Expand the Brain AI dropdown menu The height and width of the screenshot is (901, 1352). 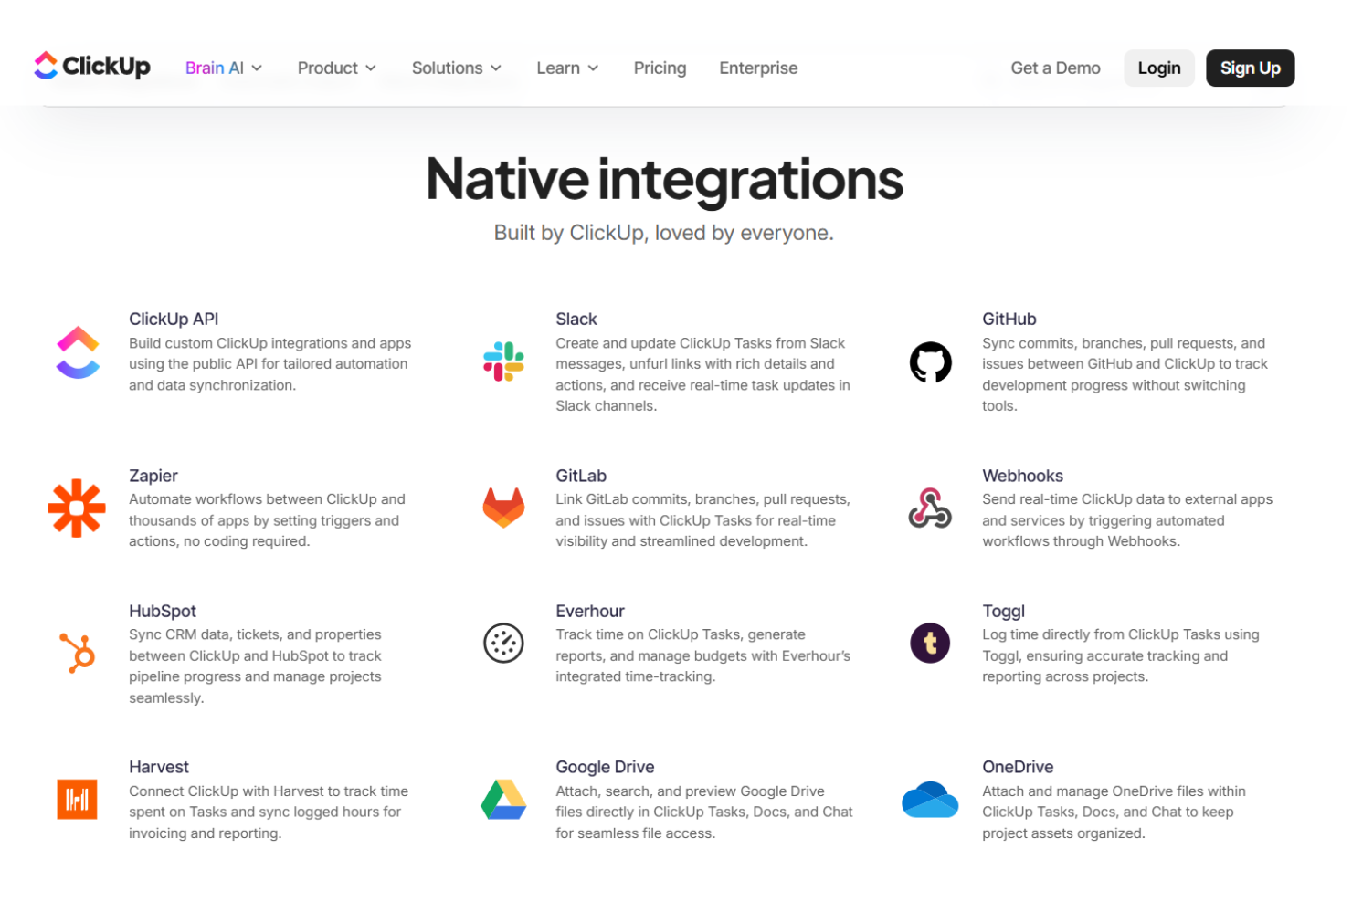(224, 68)
